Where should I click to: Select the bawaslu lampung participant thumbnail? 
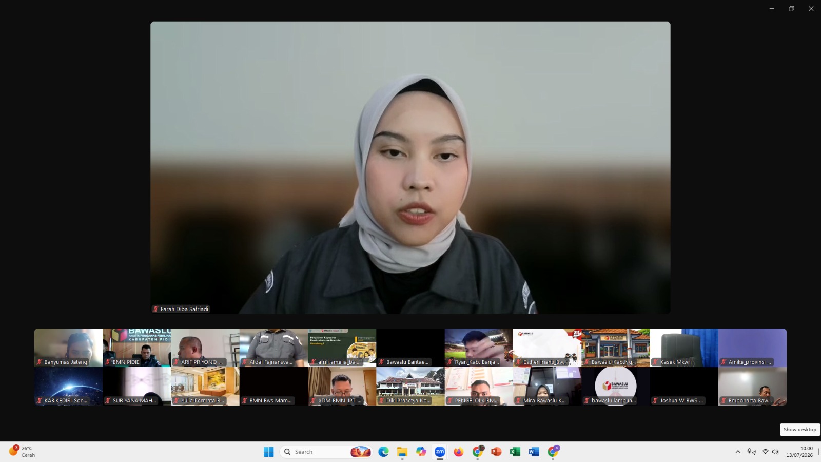(x=616, y=386)
